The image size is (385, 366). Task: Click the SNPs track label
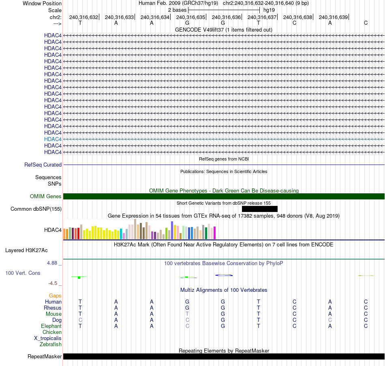pyautogui.click(x=55, y=184)
